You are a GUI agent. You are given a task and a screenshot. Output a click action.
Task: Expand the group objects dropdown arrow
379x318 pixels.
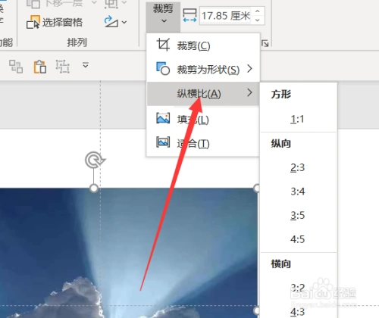click(124, 2)
